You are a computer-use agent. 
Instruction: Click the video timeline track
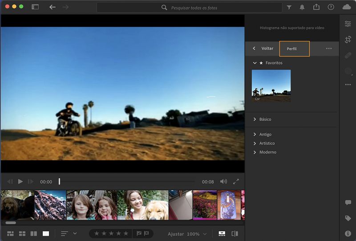[127, 181]
